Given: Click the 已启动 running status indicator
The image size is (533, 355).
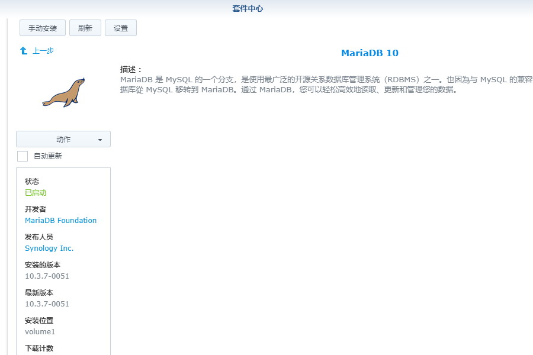Looking at the screenshot, I should [36, 192].
